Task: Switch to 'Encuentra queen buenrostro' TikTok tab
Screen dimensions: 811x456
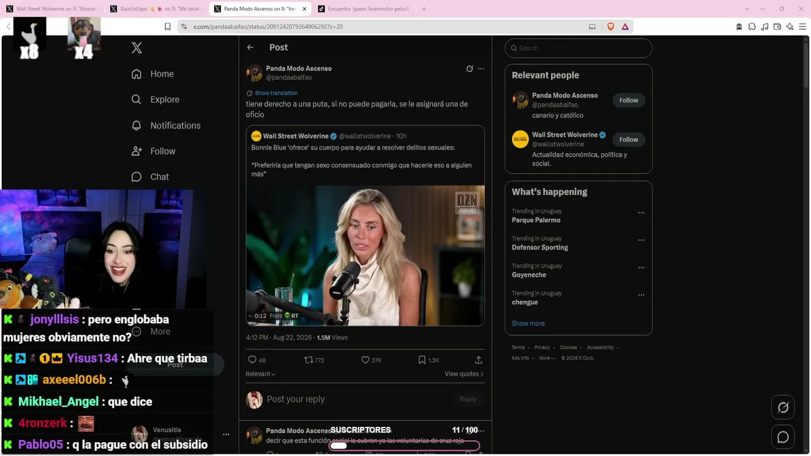Action: [364, 9]
